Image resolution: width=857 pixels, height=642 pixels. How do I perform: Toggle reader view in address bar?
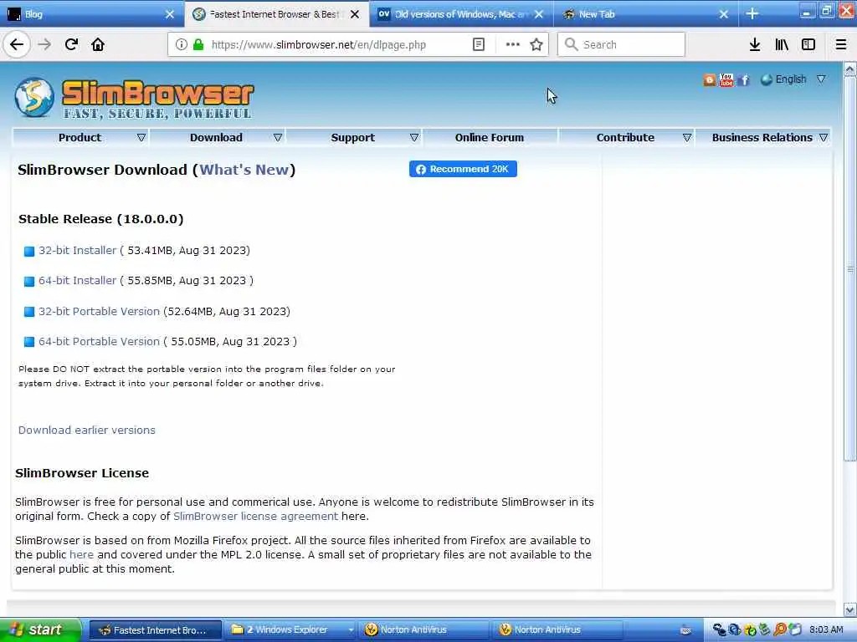[478, 45]
